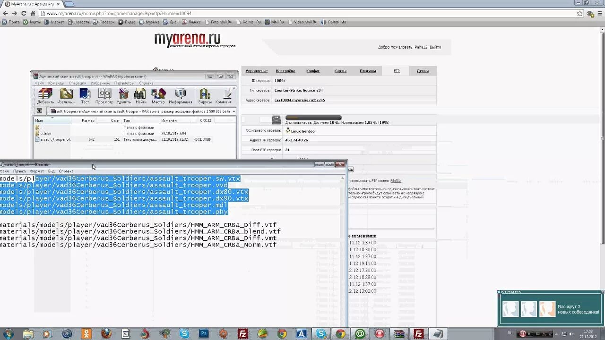Open the Mail.Ru agent taskbar icon
The width and height of the screenshot is (605, 340).
pos(360,334)
